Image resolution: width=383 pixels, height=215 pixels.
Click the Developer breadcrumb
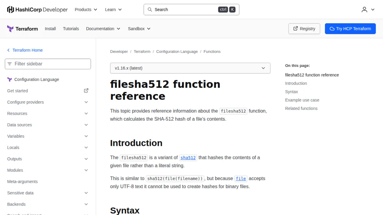tap(119, 52)
